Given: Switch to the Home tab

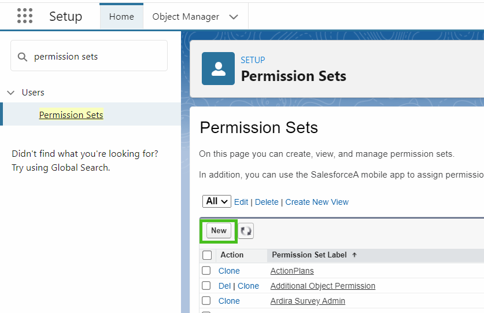Looking at the screenshot, I should pos(121,17).
